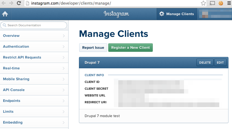Open the cookie extension icon
232x129 pixels.
(x=221, y=3)
